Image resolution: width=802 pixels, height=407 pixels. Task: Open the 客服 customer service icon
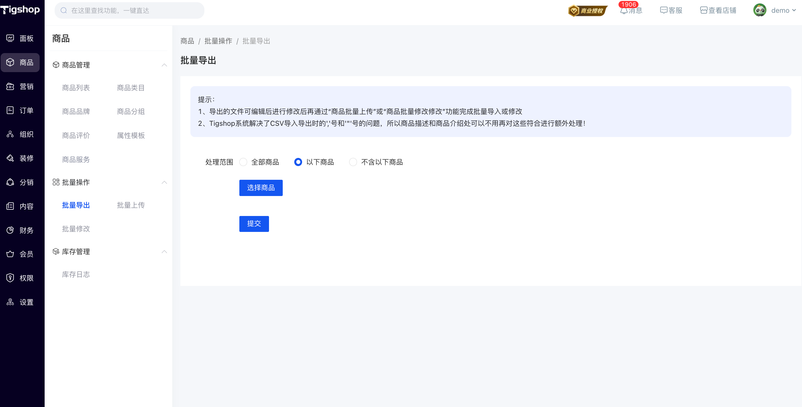coord(663,10)
